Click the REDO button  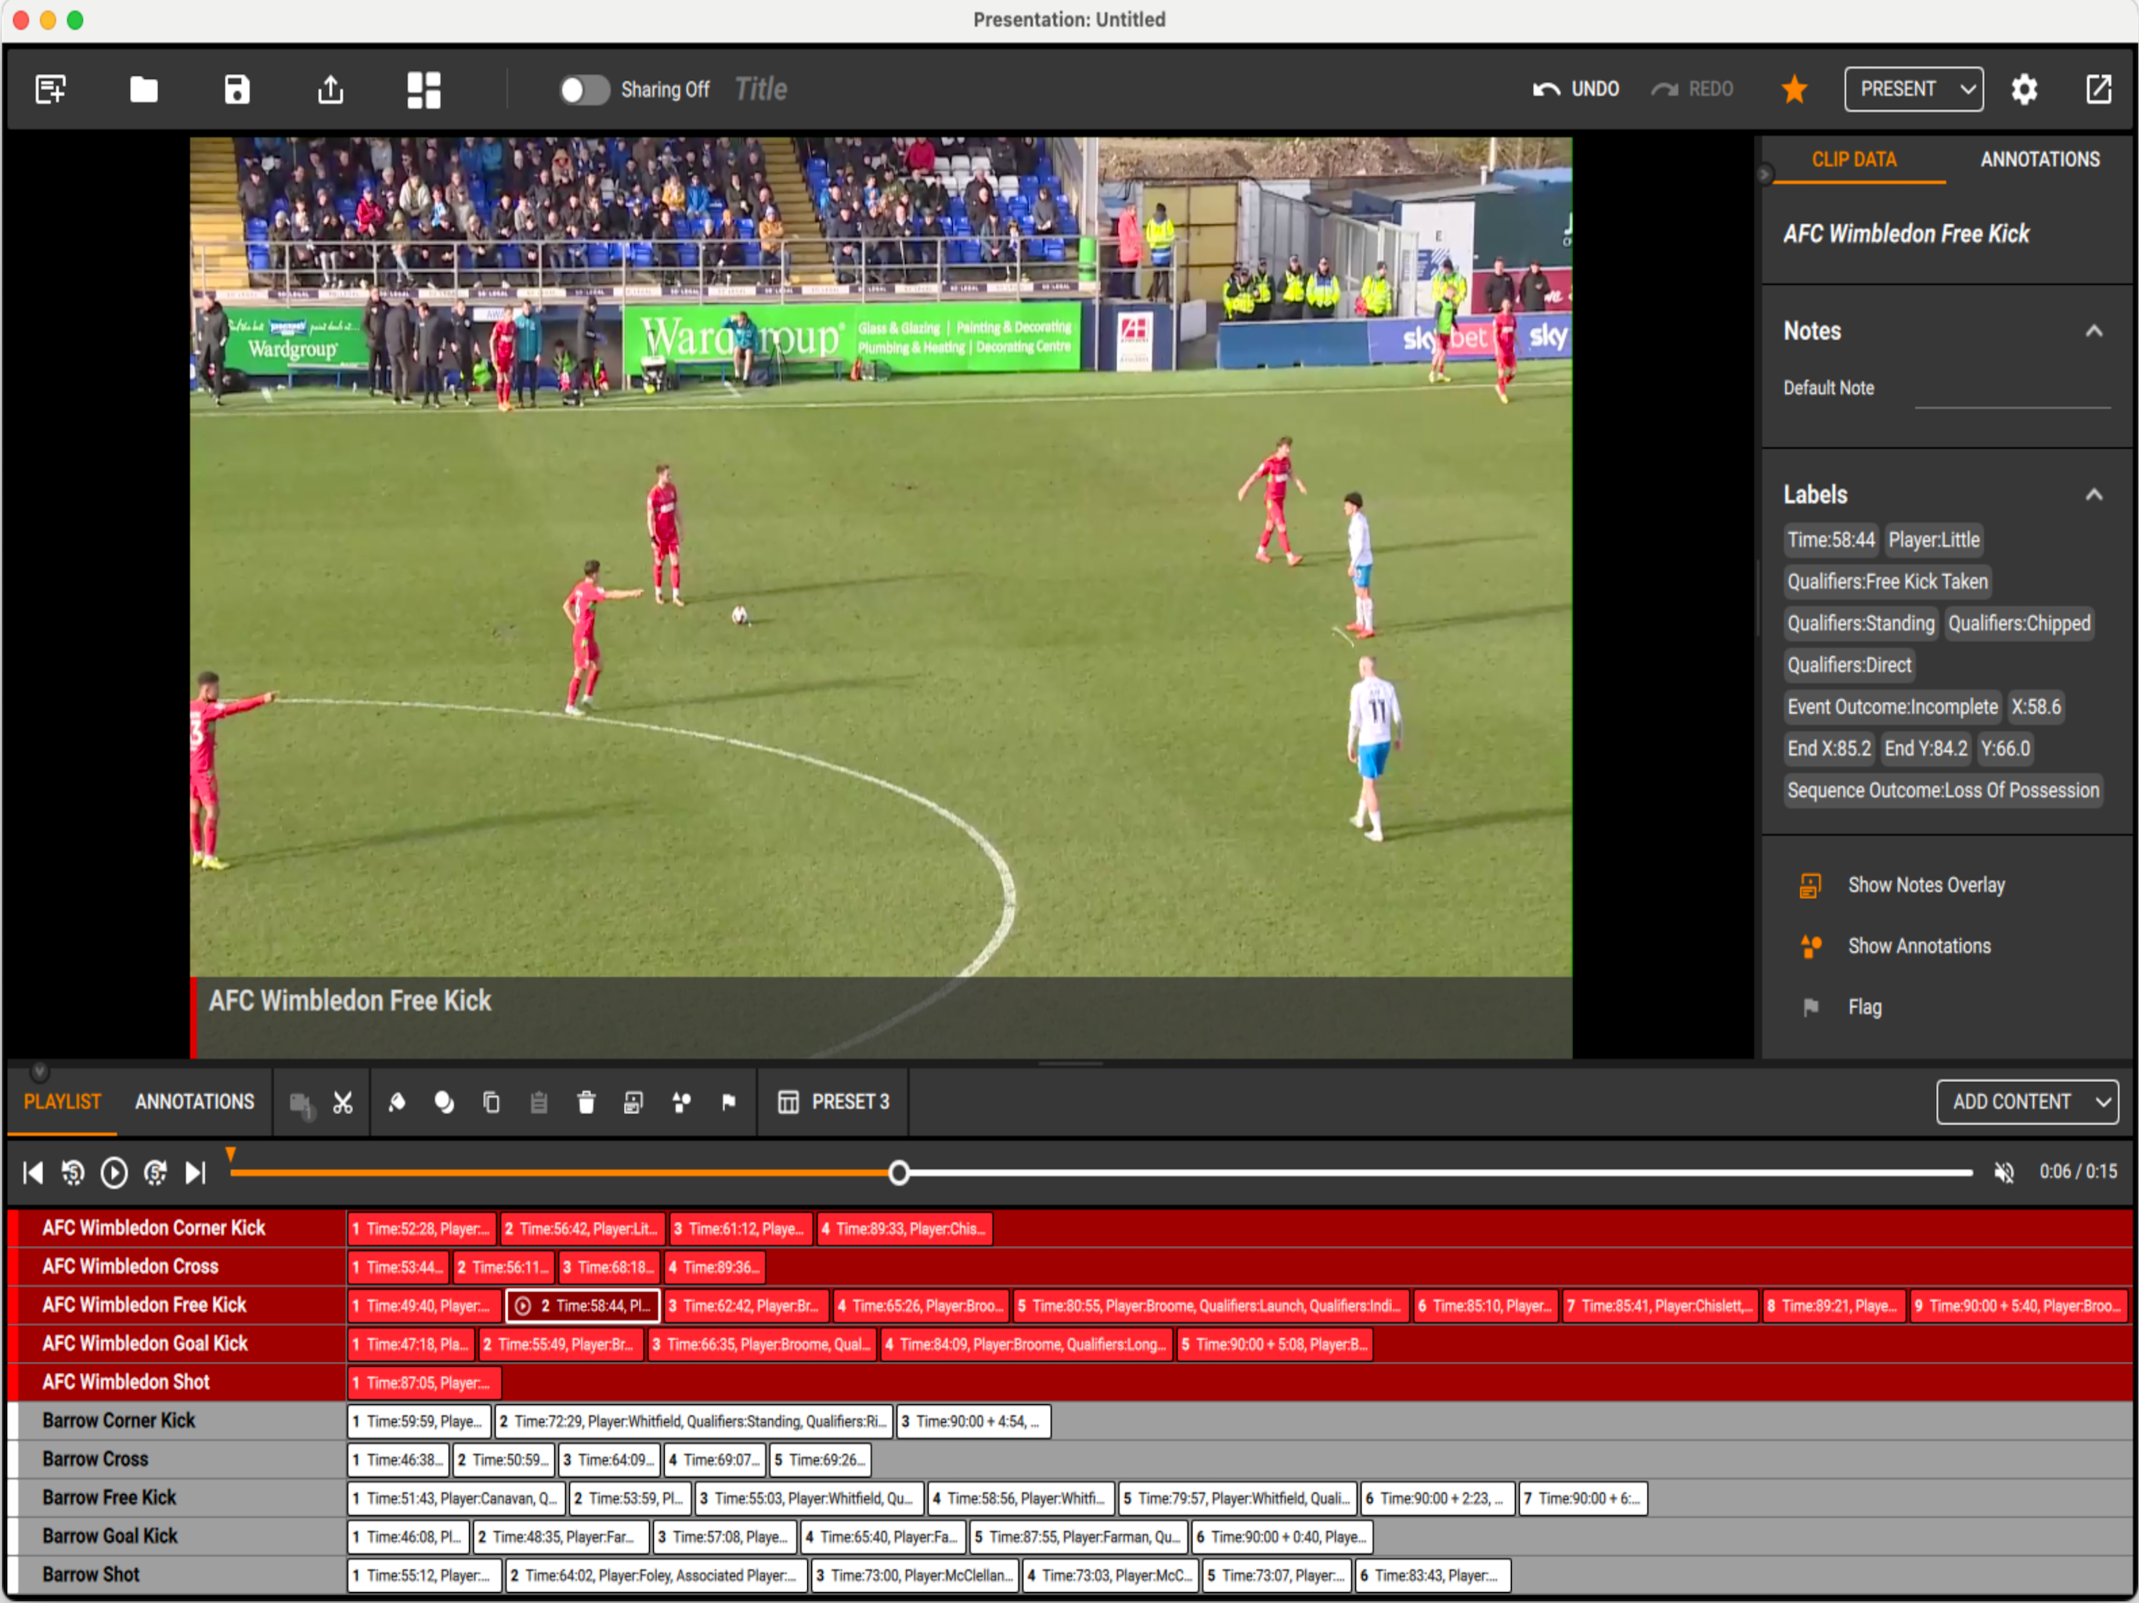[x=1692, y=89]
